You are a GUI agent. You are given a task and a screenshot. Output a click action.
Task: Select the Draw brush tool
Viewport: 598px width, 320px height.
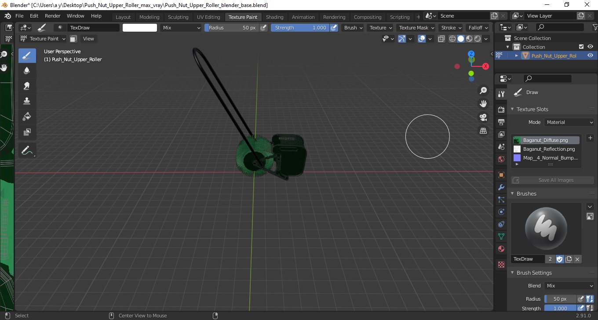[27, 56]
